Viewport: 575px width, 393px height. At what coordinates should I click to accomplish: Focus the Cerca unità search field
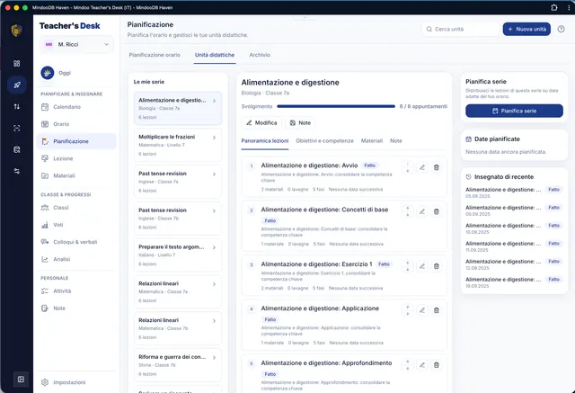(x=461, y=29)
